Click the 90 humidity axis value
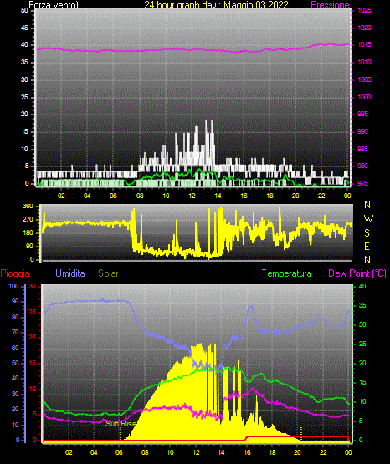390x464 pixels. pos(15,301)
